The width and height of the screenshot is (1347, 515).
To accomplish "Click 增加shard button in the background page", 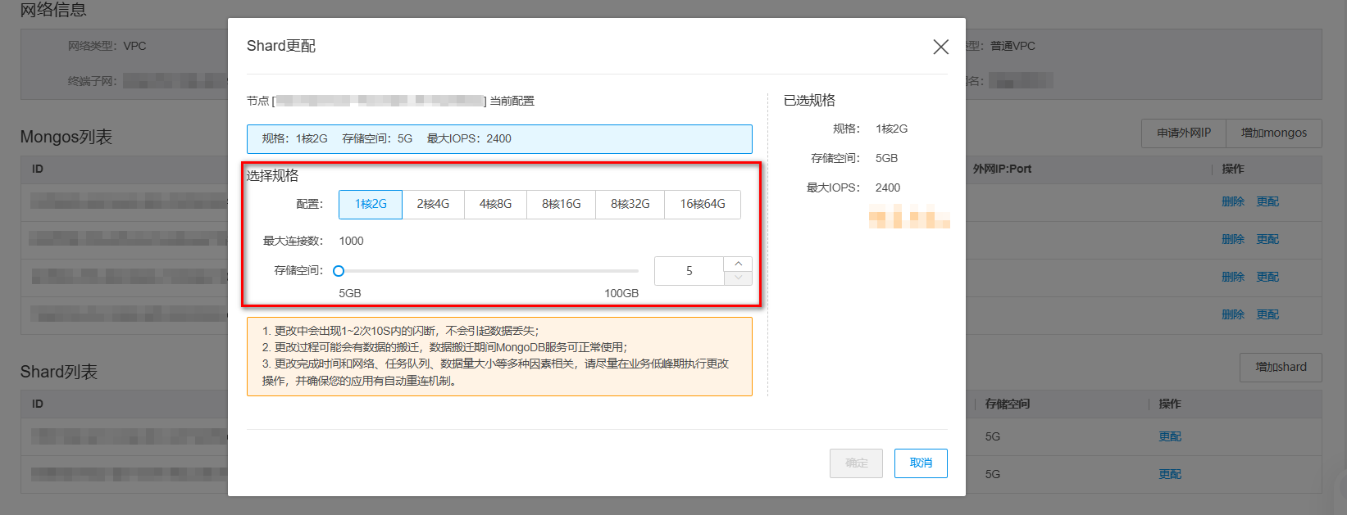I will click(1281, 367).
